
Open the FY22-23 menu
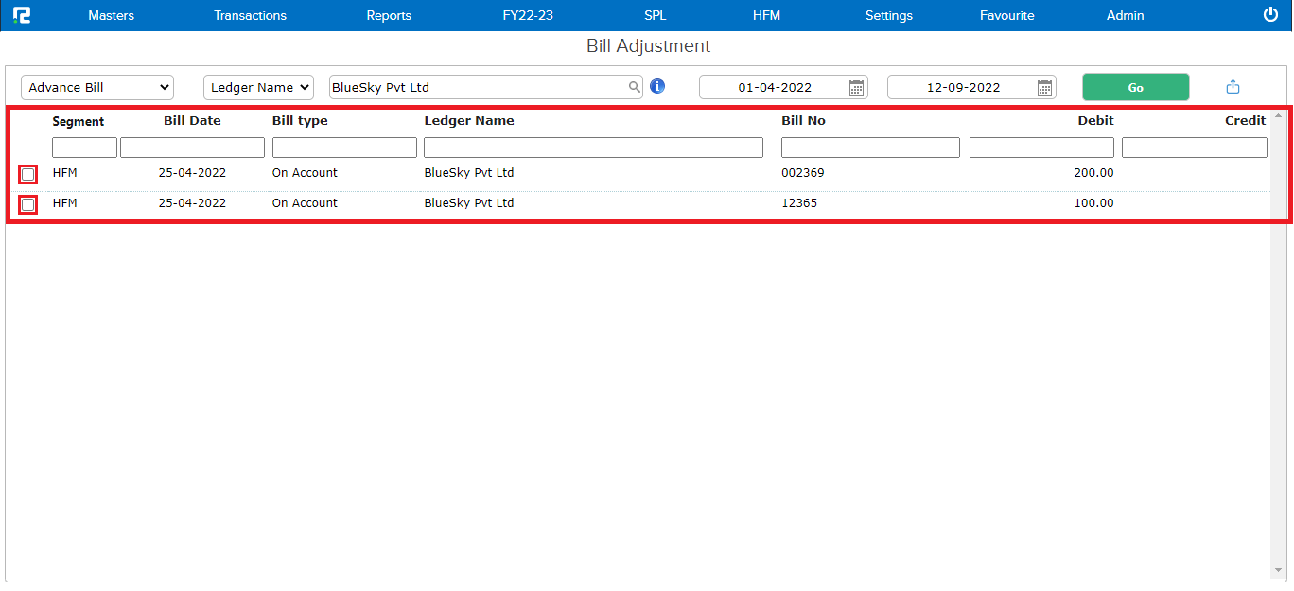[x=528, y=15]
